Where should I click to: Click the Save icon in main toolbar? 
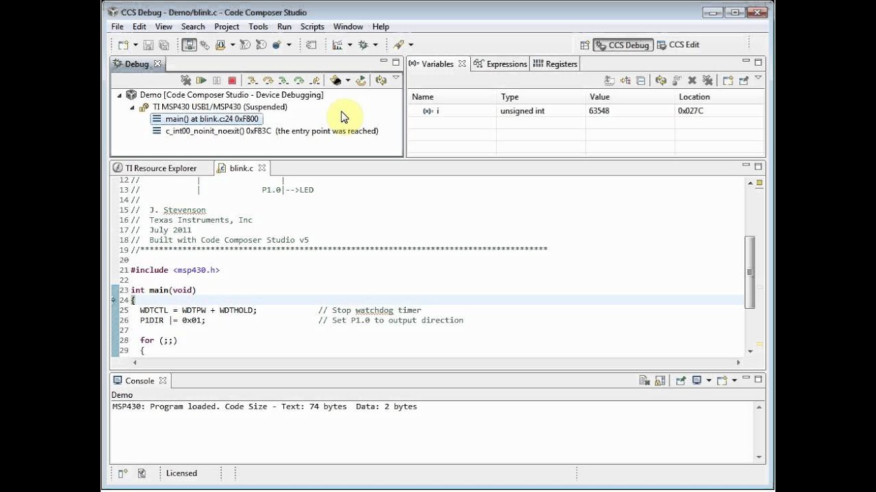coord(149,45)
